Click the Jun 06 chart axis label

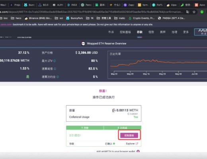(x=194, y=74)
